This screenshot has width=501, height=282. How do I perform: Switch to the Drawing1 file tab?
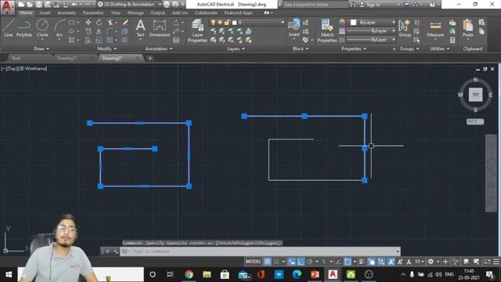pos(67,58)
